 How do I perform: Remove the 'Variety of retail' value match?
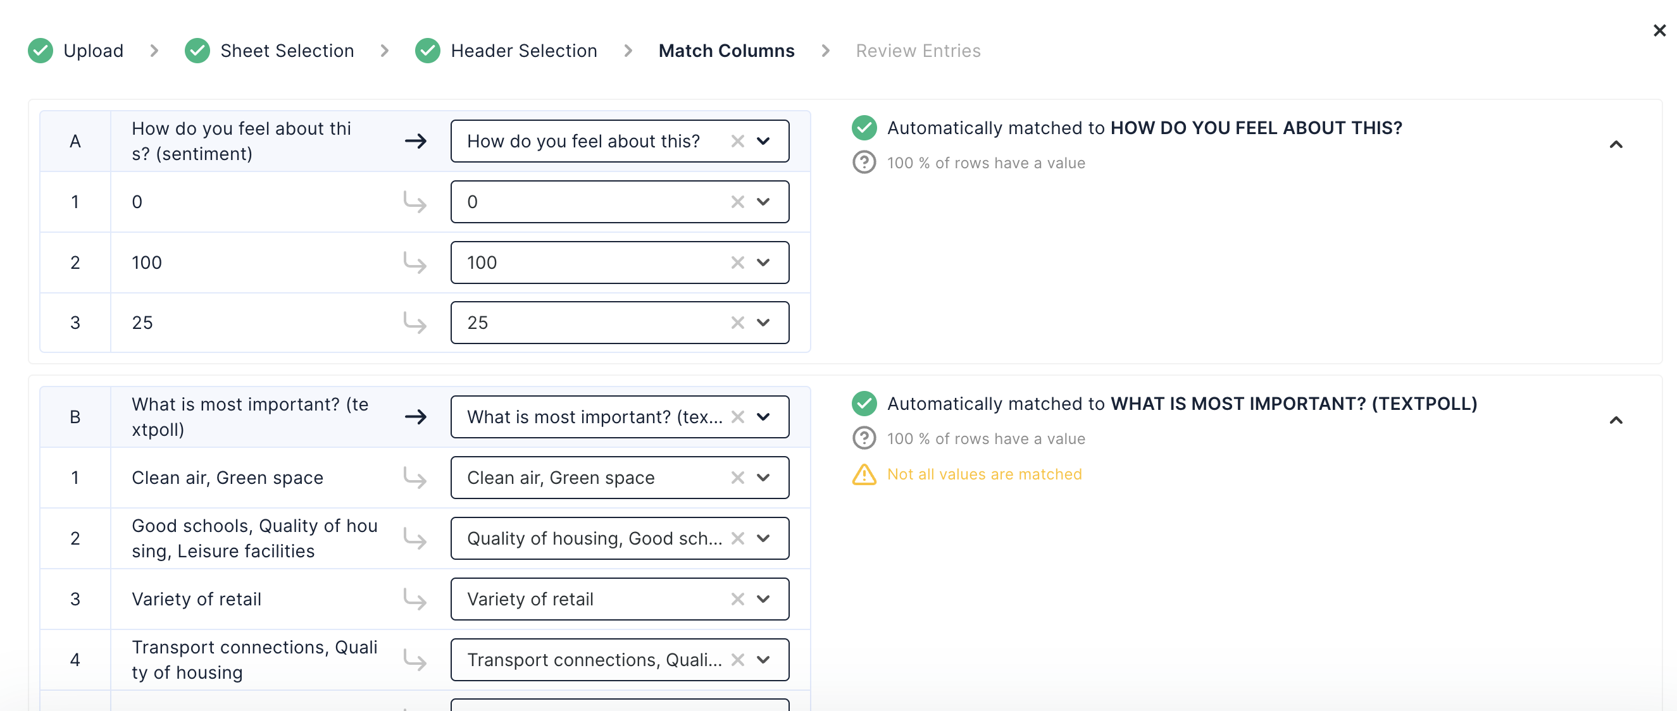(x=737, y=599)
